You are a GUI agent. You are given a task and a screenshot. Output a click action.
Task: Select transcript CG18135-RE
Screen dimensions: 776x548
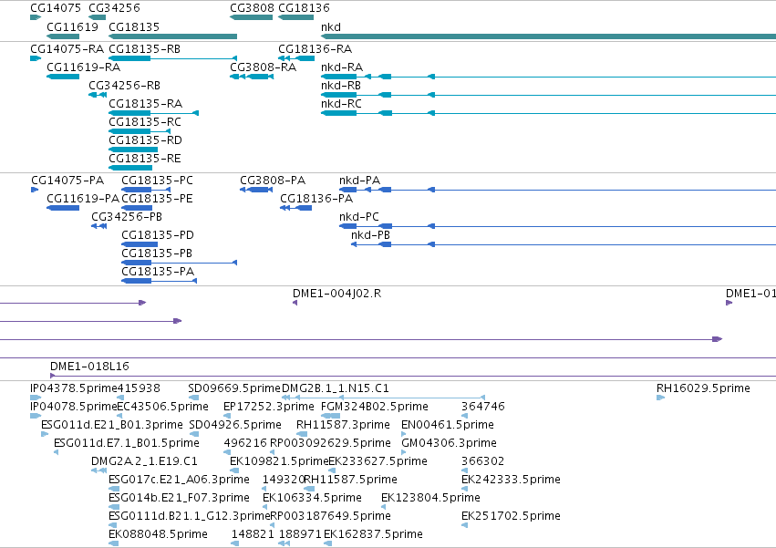pyautogui.click(x=130, y=168)
